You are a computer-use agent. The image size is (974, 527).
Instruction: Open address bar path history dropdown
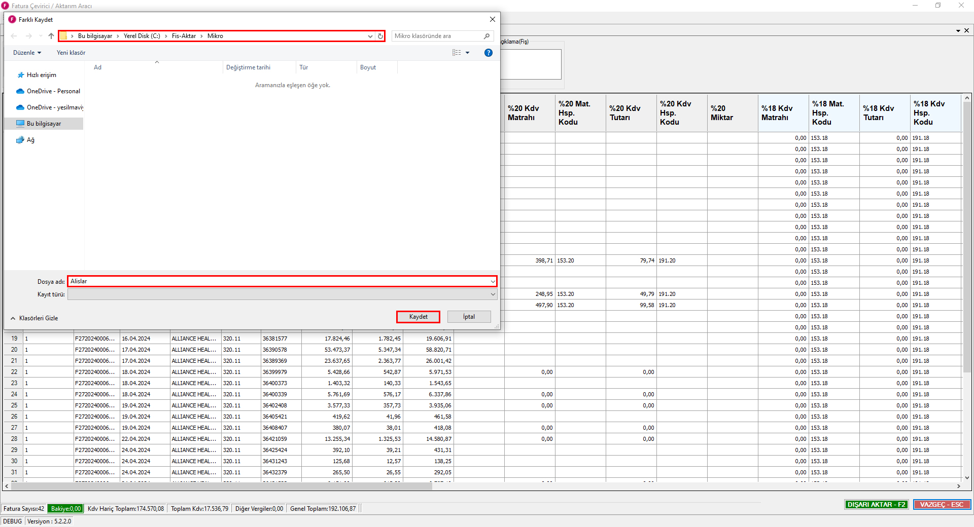pyautogui.click(x=370, y=36)
